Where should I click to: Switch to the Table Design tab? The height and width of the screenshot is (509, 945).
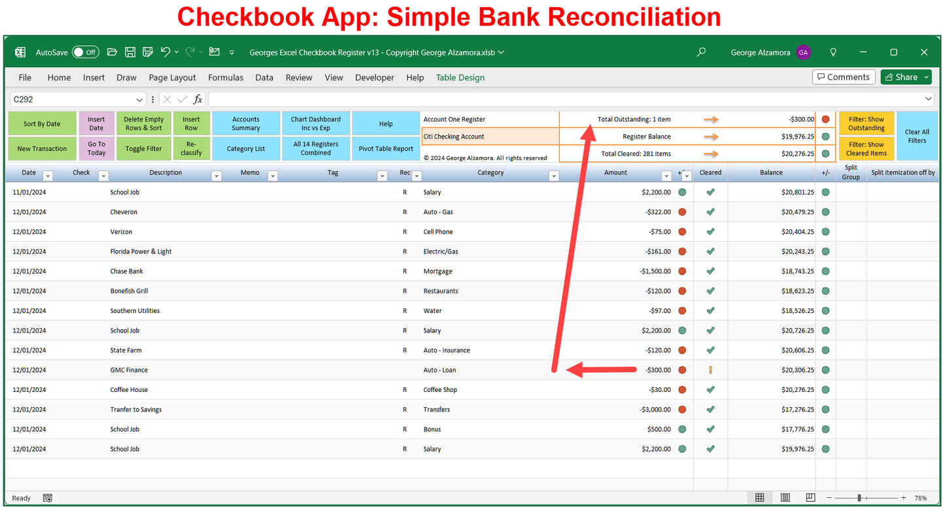point(460,77)
